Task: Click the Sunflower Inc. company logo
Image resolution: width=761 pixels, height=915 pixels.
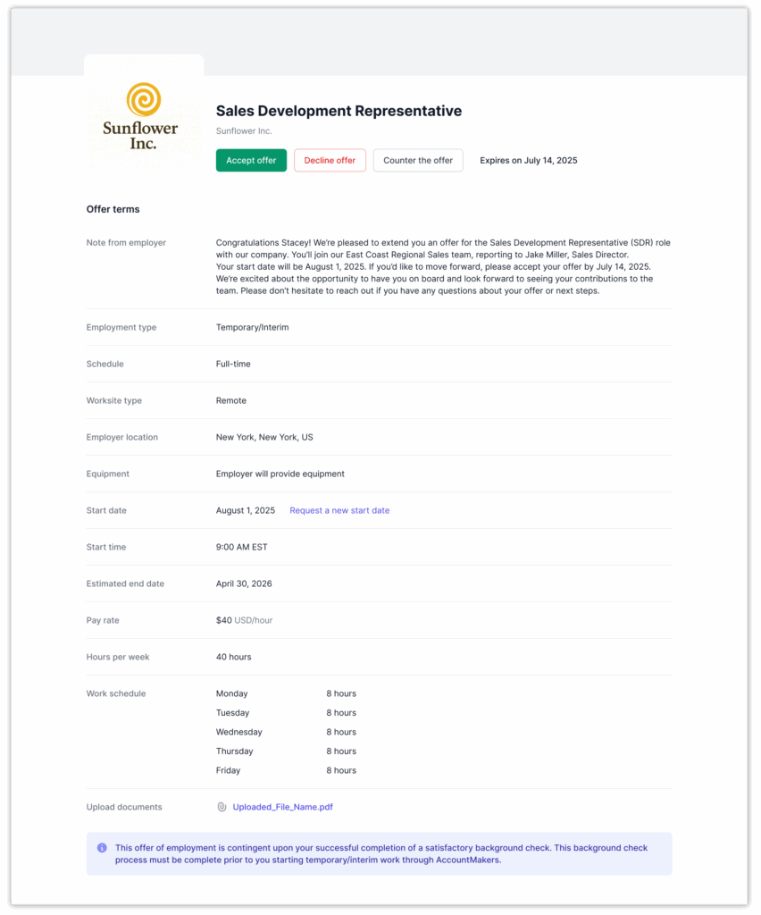Action: (143, 114)
